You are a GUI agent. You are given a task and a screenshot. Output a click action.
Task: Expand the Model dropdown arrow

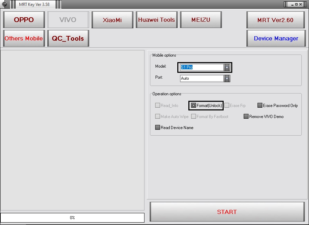[227, 67]
